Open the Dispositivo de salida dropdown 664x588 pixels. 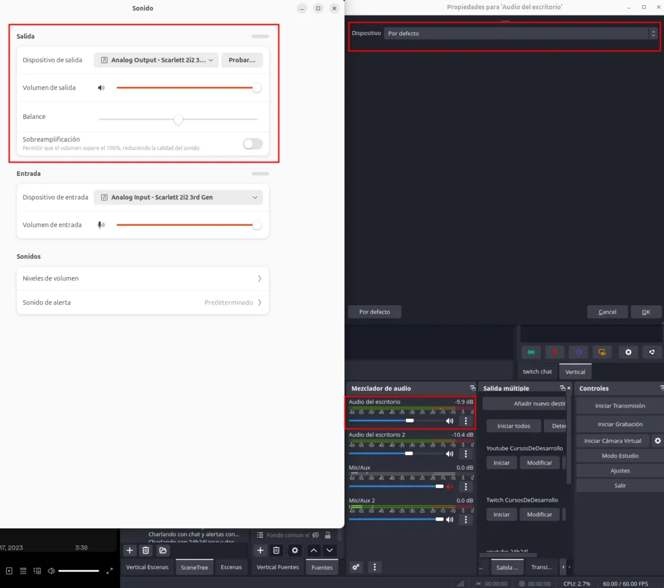pyautogui.click(x=156, y=60)
